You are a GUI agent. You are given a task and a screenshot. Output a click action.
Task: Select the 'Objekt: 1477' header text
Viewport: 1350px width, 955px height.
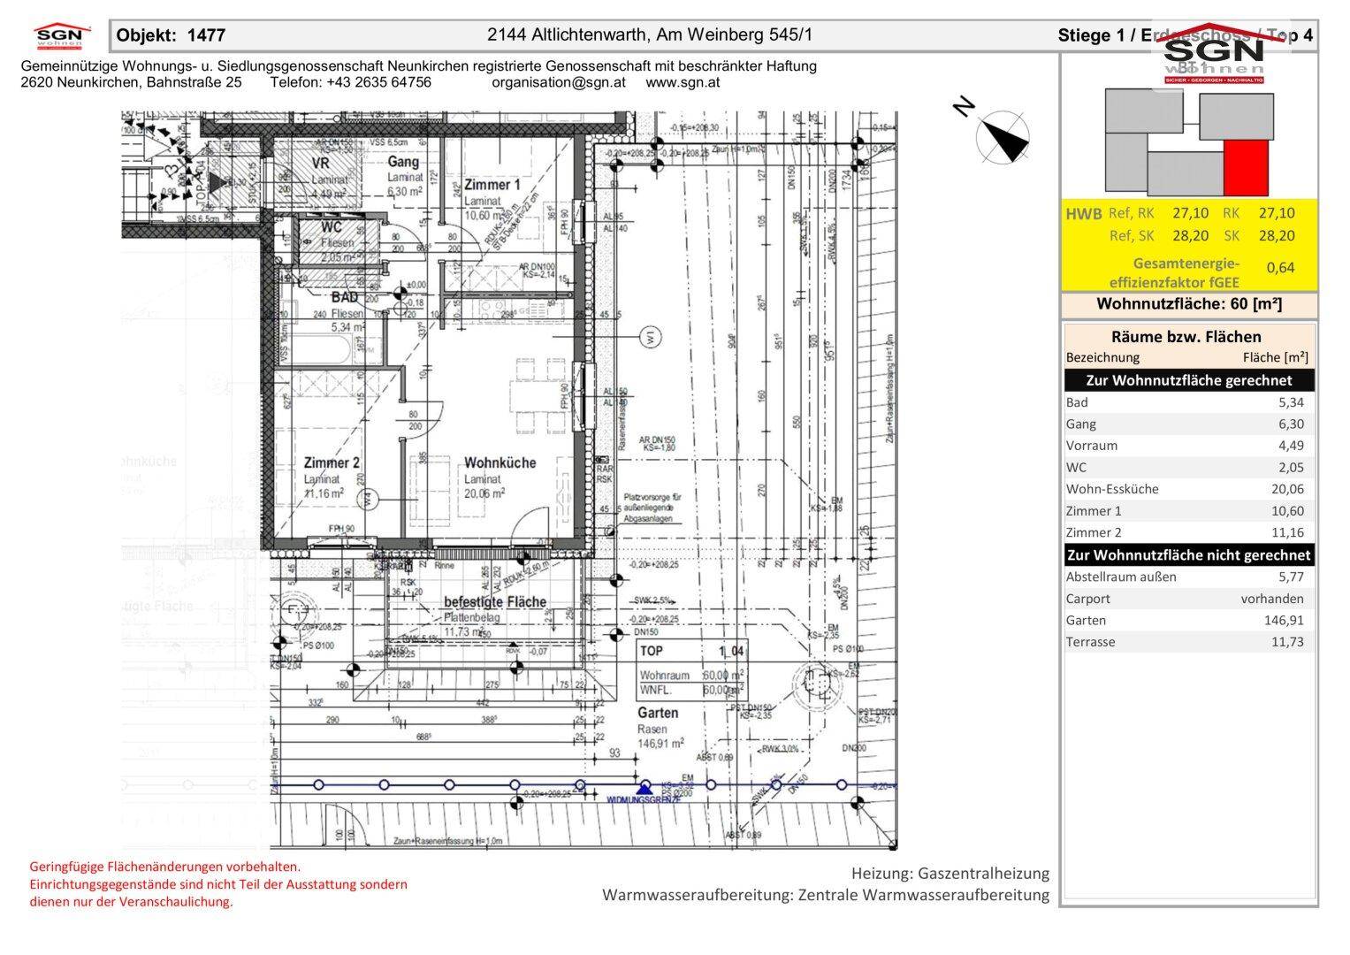tap(172, 35)
